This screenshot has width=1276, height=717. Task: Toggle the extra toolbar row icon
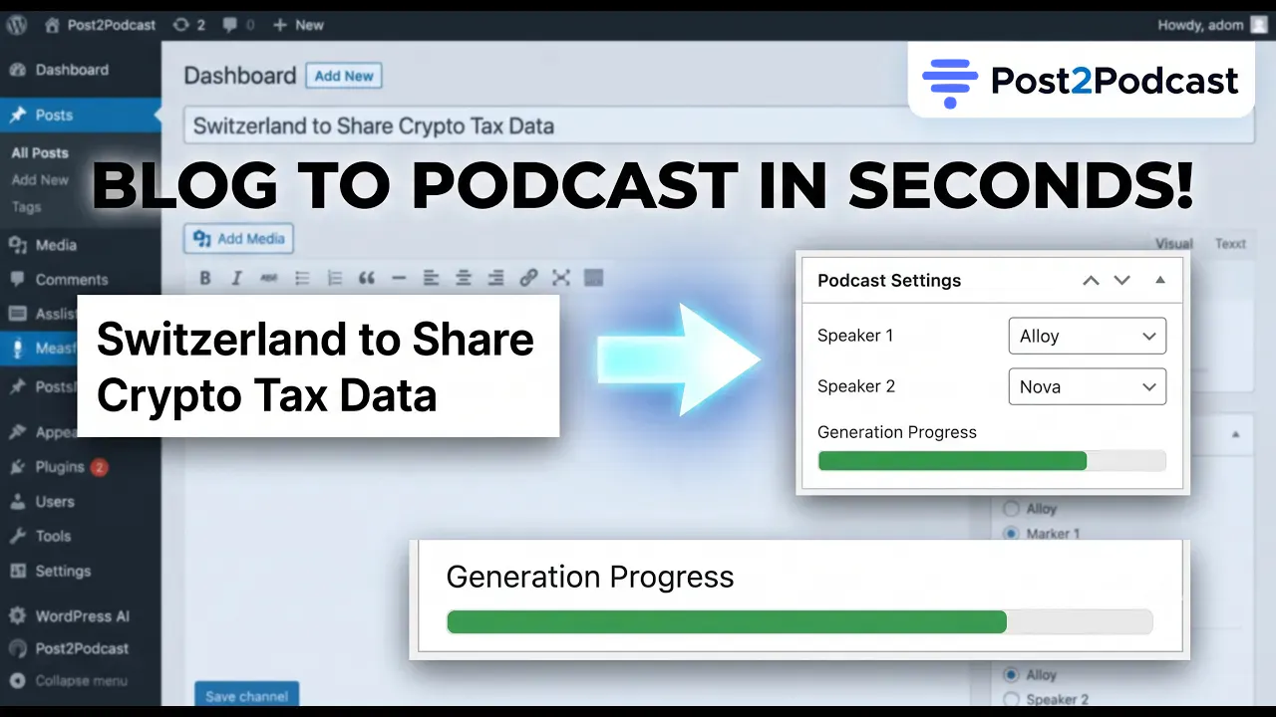593,278
